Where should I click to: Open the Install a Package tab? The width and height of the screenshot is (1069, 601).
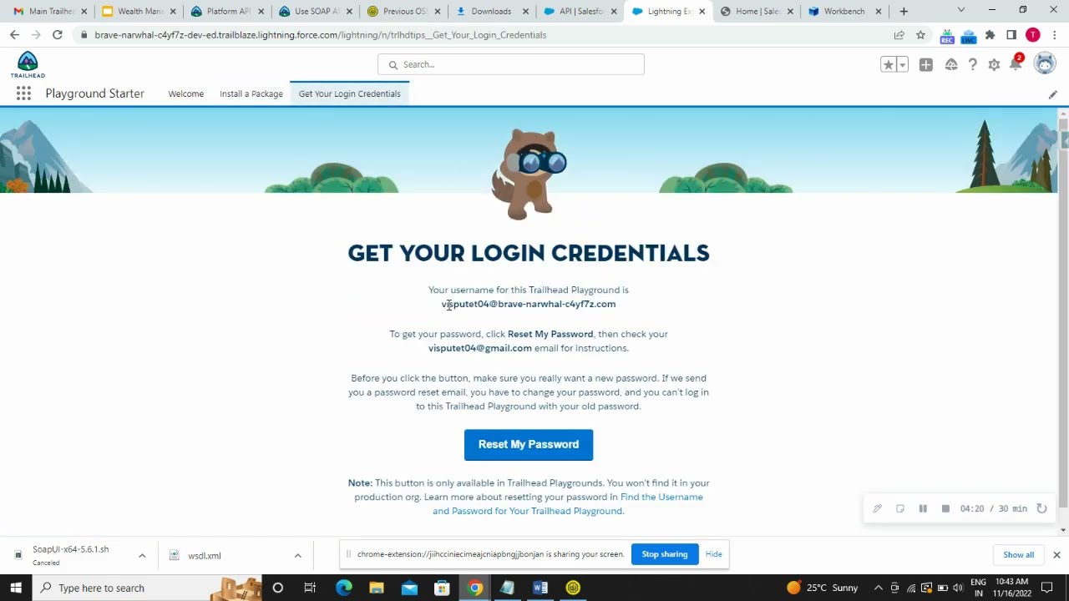pos(251,93)
